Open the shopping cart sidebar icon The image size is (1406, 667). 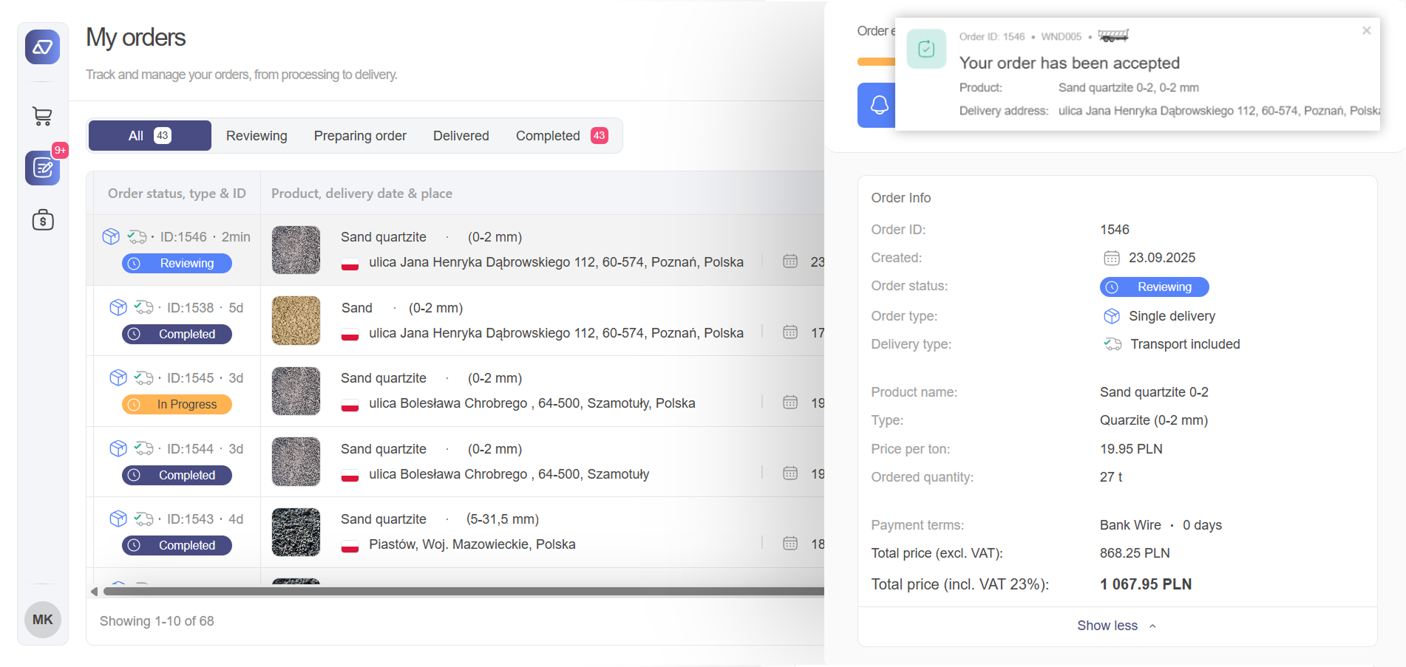click(x=42, y=116)
